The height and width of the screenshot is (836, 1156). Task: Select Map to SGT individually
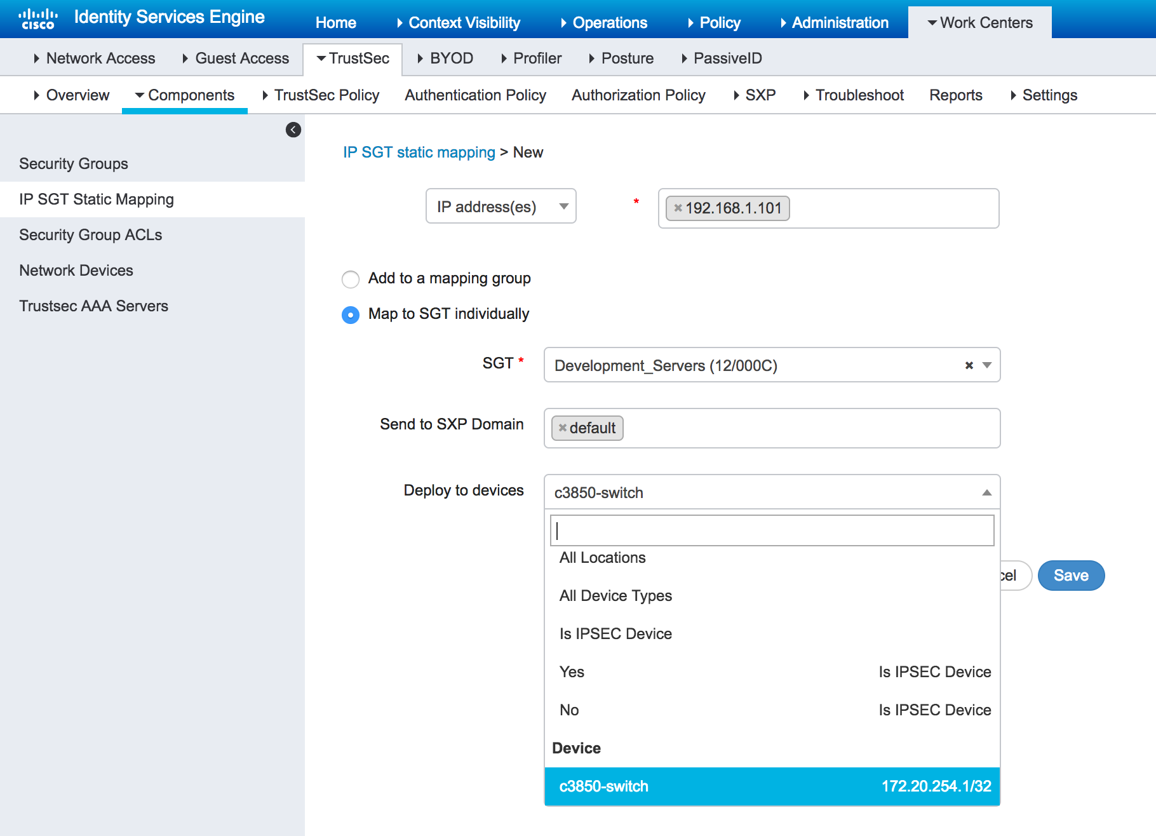coord(351,314)
